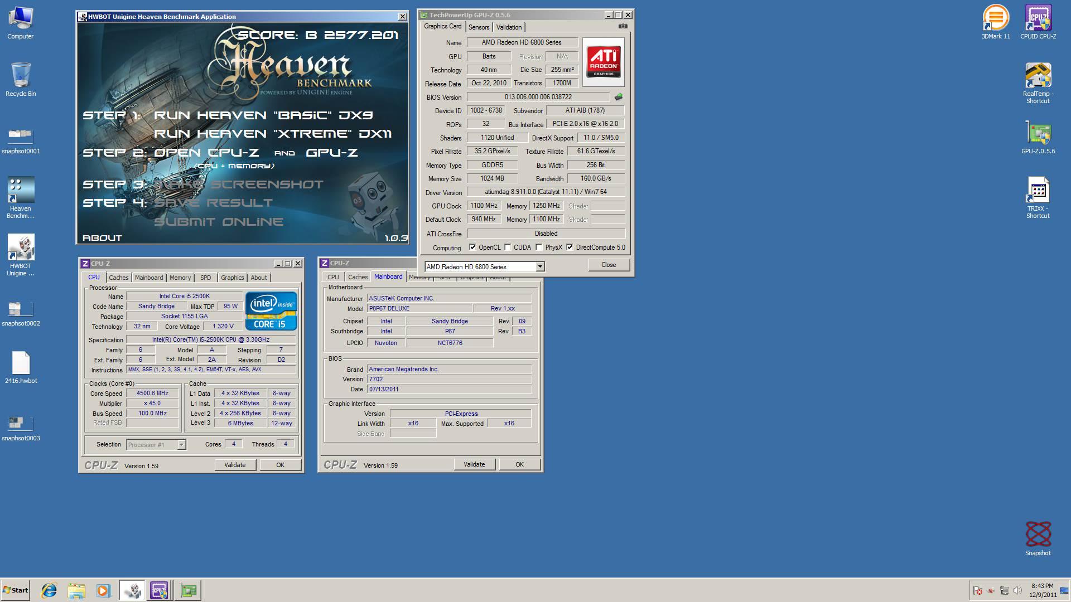Click the Show desktop button

(1065, 590)
